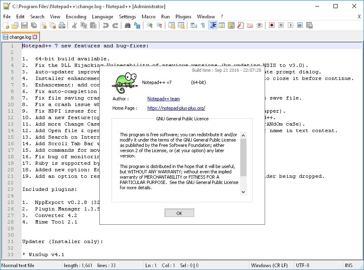Open the notepad-plus-plus.org home page link

click(x=176, y=108)
